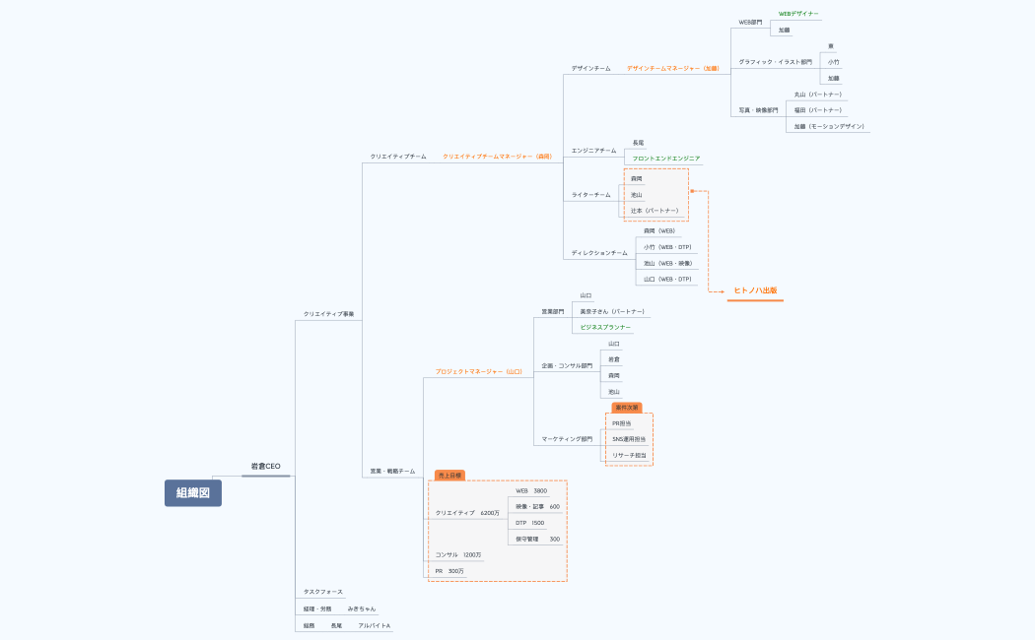Click the クリエイティブチームマネージャー（森岡） node
The height and width of the screenshot is (640, 1035).
point(497,156)
